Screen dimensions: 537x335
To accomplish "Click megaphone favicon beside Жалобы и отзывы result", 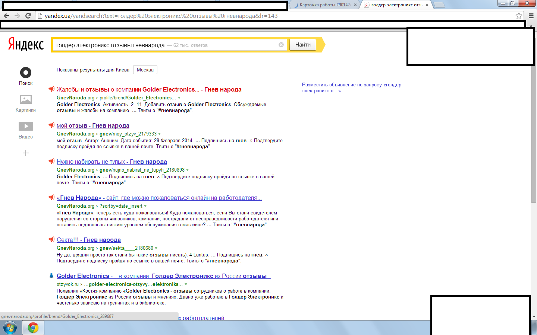I will [x=51, y=89].
